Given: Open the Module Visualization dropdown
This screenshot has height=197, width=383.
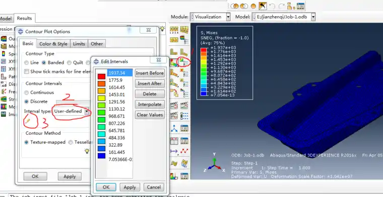Looking at the screenshot, I should tap(228, 17).
